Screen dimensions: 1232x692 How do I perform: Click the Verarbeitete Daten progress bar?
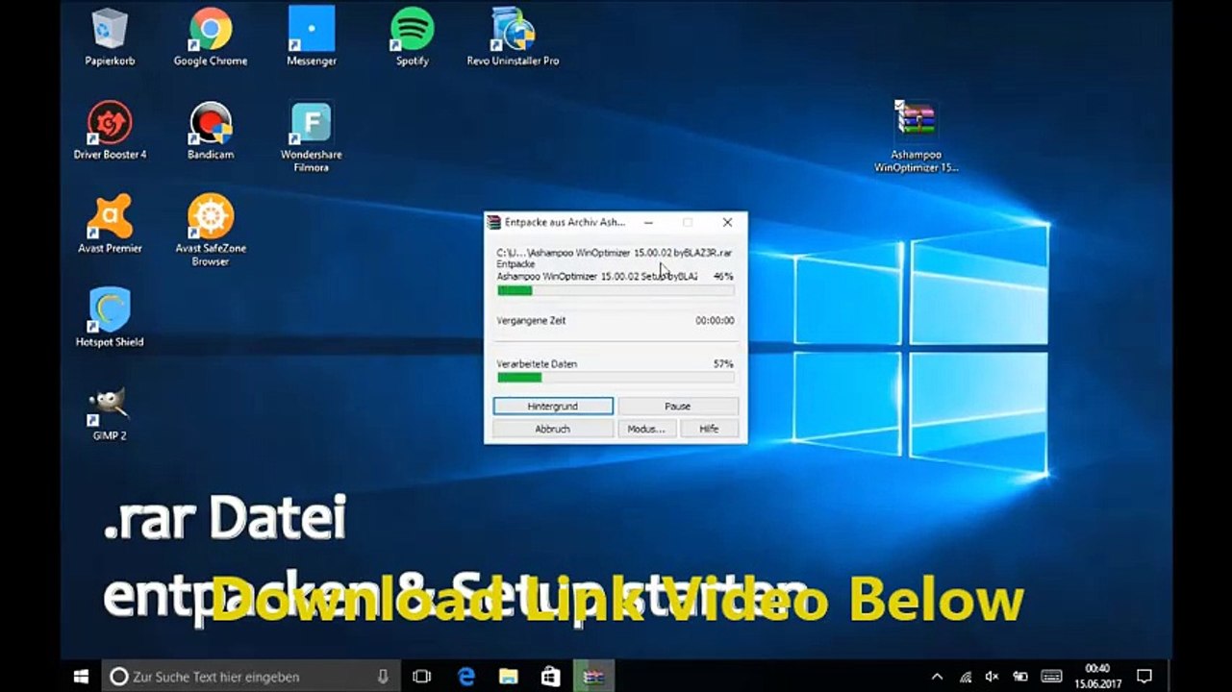click(x=616, y=378)
